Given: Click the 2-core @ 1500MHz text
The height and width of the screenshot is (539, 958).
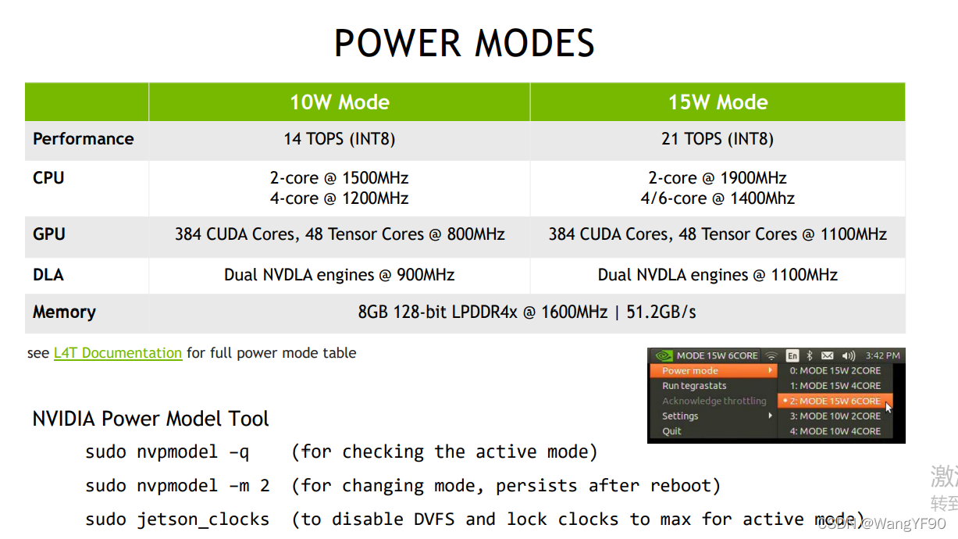Looking at the screenshot, I should pyautogui.click(x=340, y=178).
